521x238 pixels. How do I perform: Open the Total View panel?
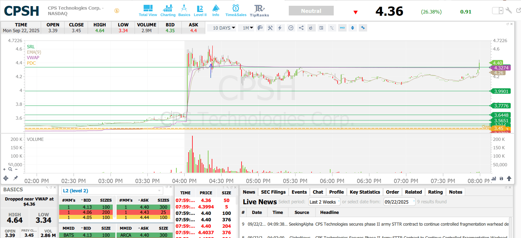[148, 11]
